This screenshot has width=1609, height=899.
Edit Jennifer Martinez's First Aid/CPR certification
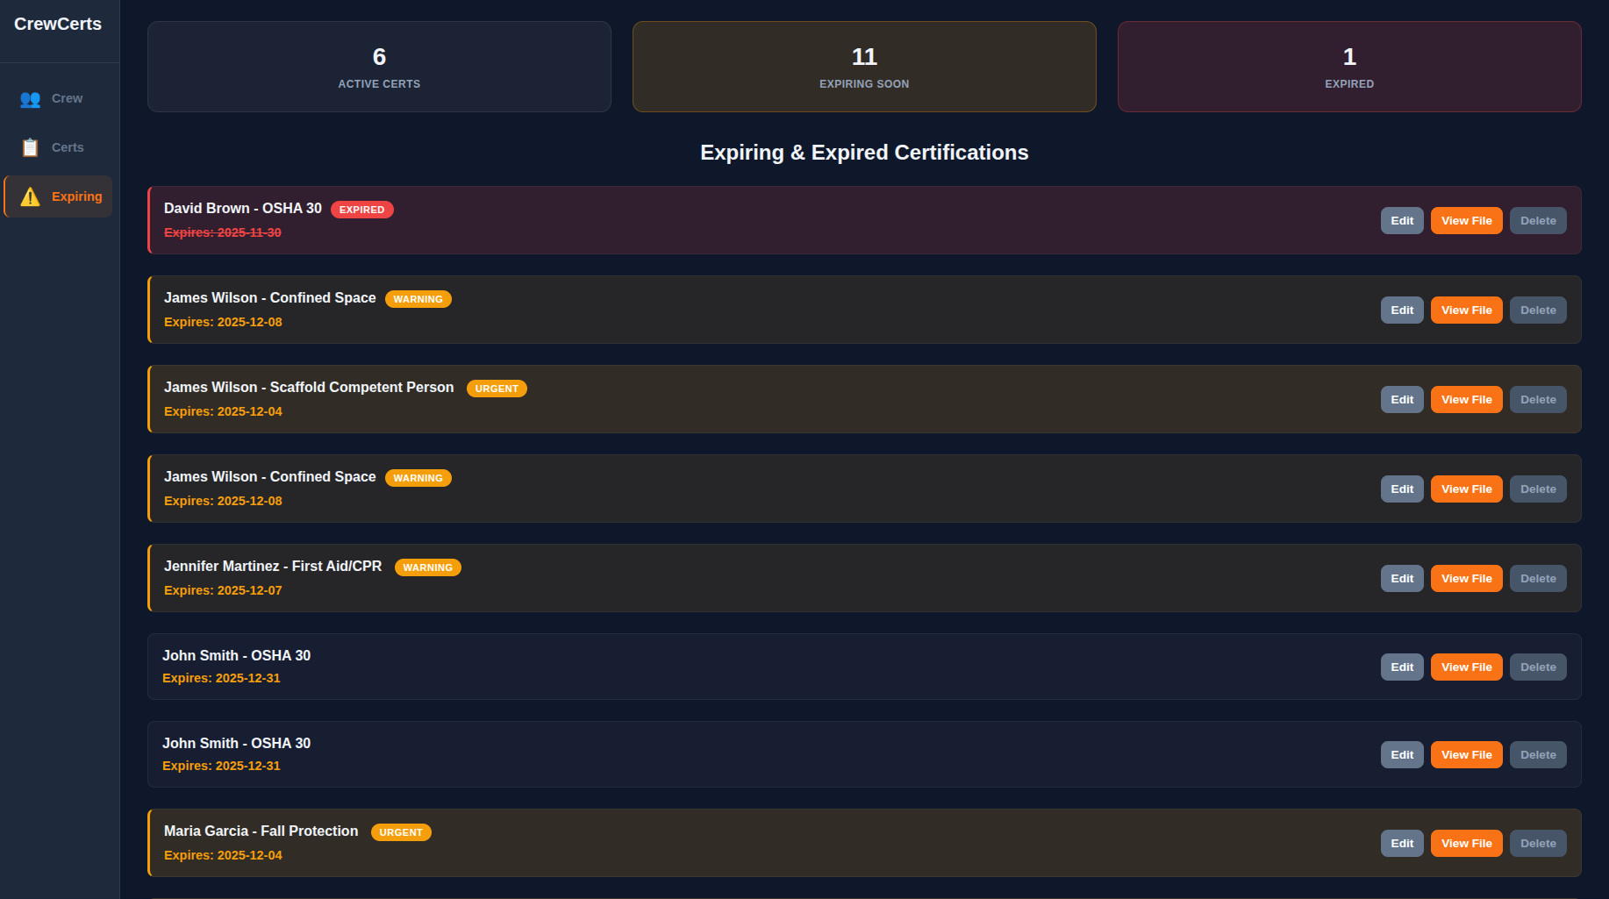click(1401, 578)
